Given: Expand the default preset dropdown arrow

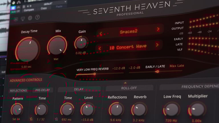Looking at the screenshot, I should click(65, 2).
